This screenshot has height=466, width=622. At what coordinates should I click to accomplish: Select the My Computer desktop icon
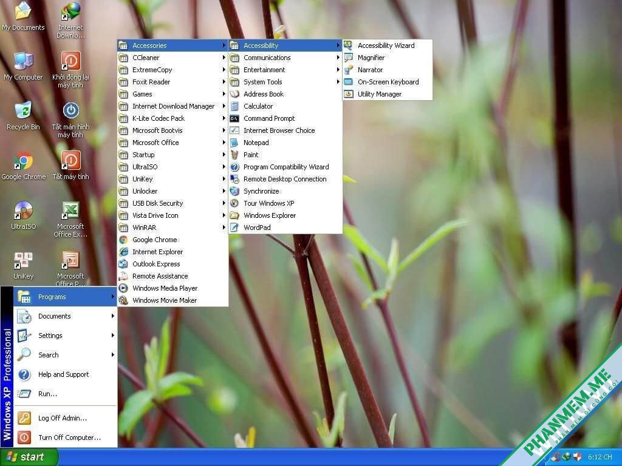(24, 66)
